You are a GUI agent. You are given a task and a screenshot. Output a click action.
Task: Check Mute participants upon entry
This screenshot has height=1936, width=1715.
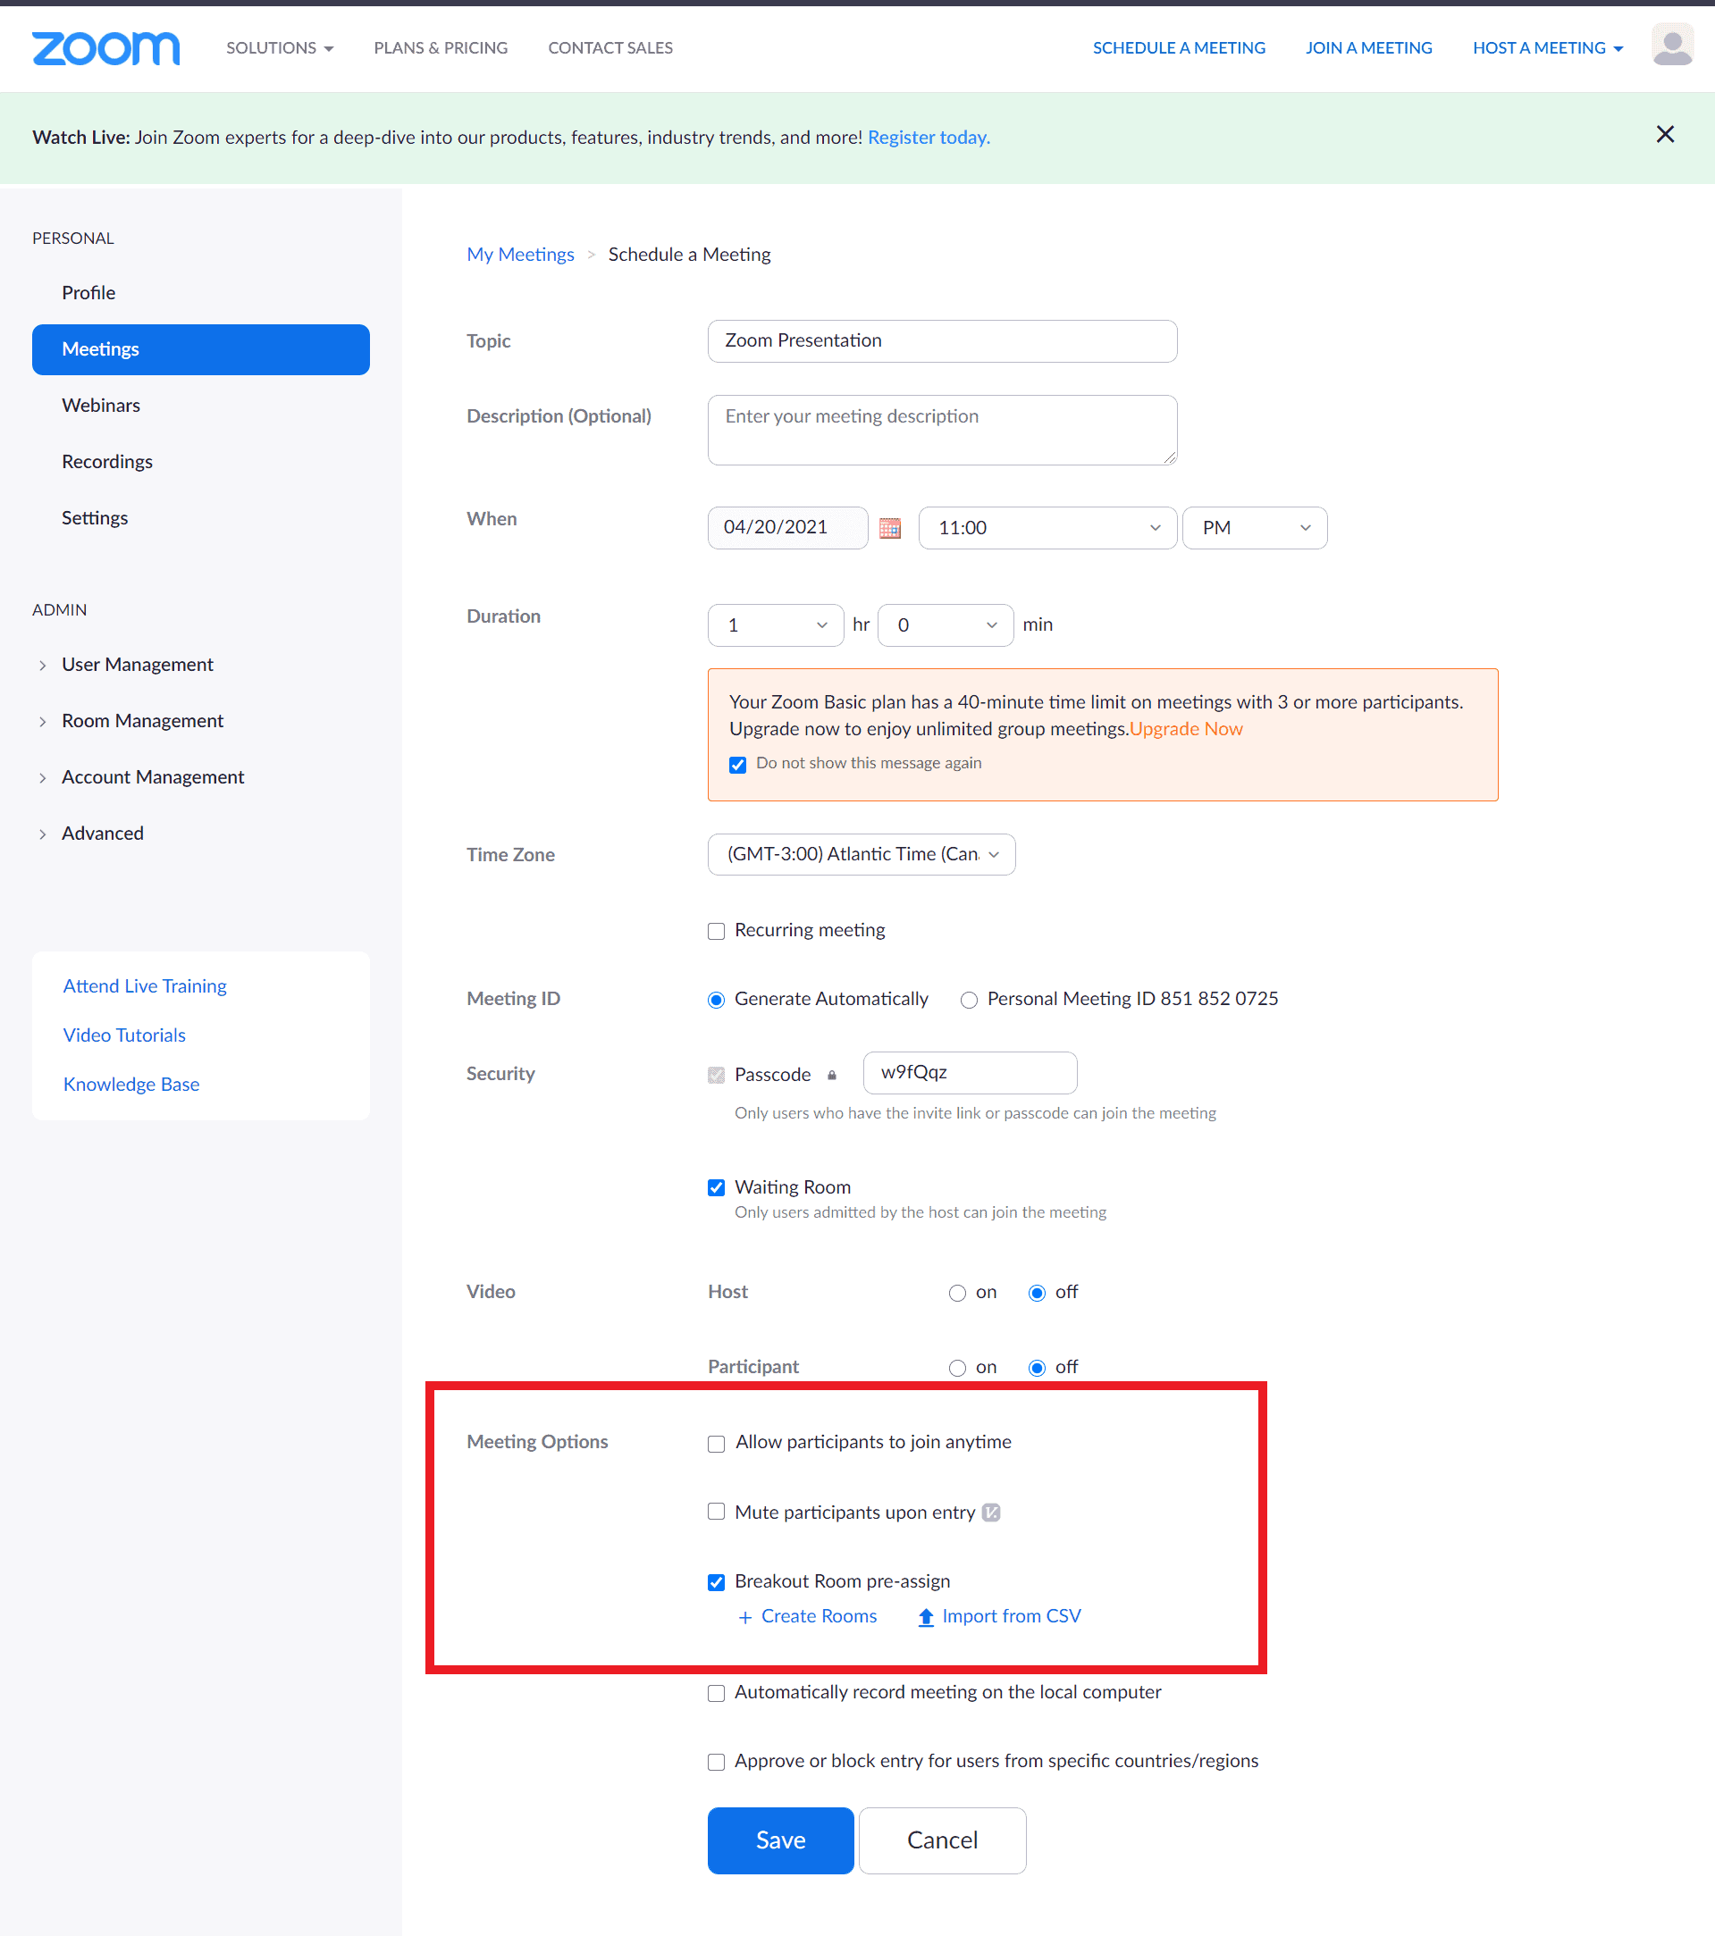(x=717, y=1512)
